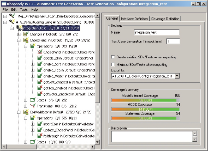Click the Test Case Generation Timeout field

[x=173, y=42]
